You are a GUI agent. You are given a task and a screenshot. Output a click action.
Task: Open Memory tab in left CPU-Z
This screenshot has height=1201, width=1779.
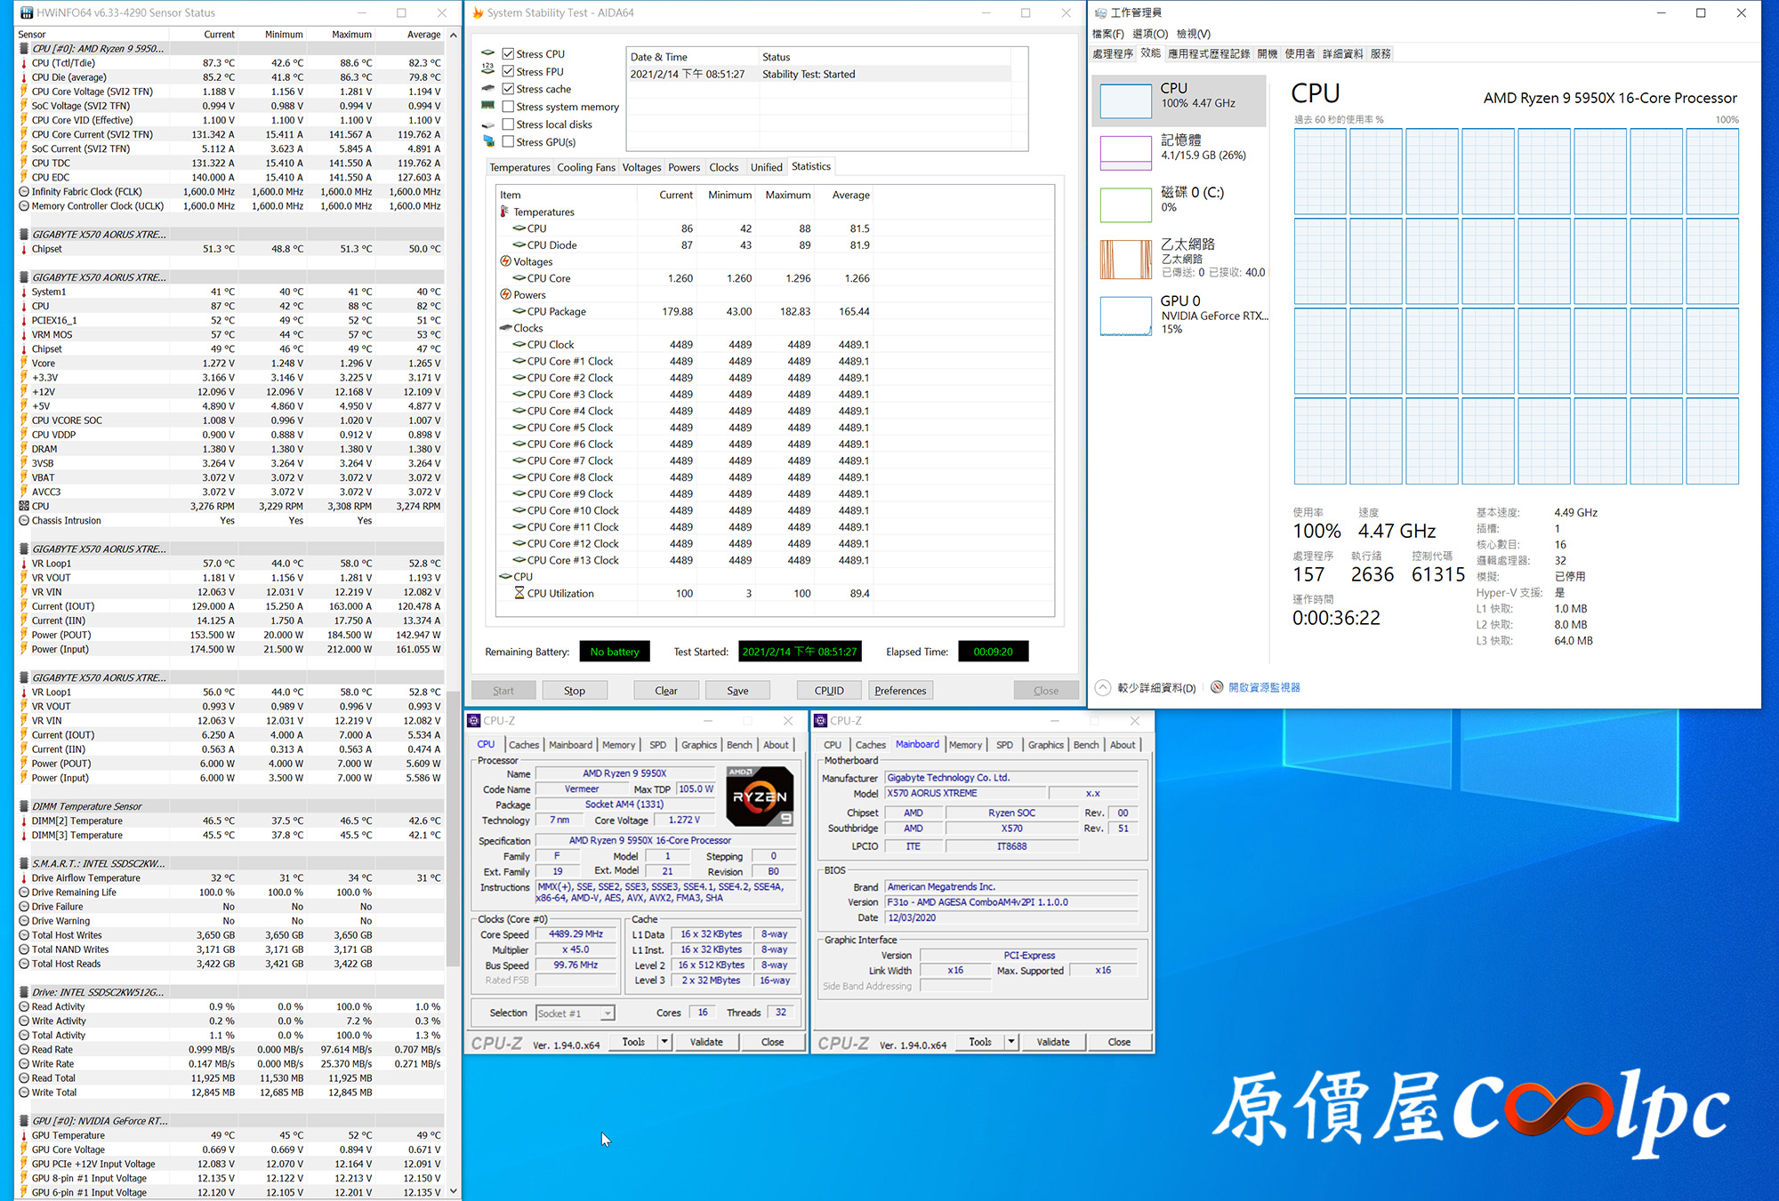pos(618,745)
